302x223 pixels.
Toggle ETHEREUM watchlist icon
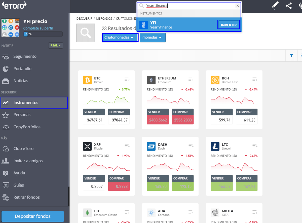coord(191,79)
